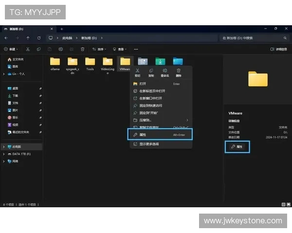This screenshot has width=292, height=233.
Task: Select 属性 (Properties) in the context menu
Action: 160,134
